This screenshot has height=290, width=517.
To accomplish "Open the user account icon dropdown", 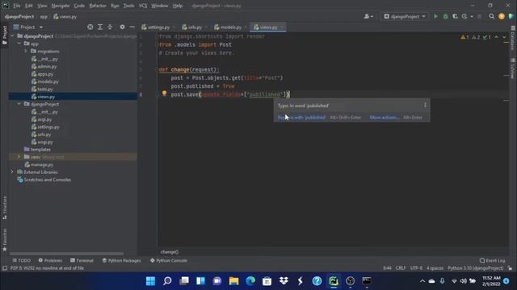I will 368,16.
